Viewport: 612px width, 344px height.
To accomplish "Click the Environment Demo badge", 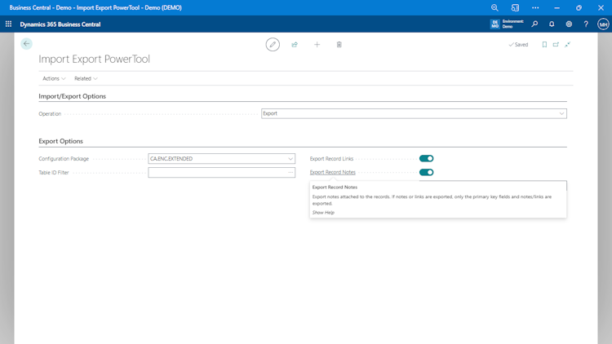I will (507, 24).
